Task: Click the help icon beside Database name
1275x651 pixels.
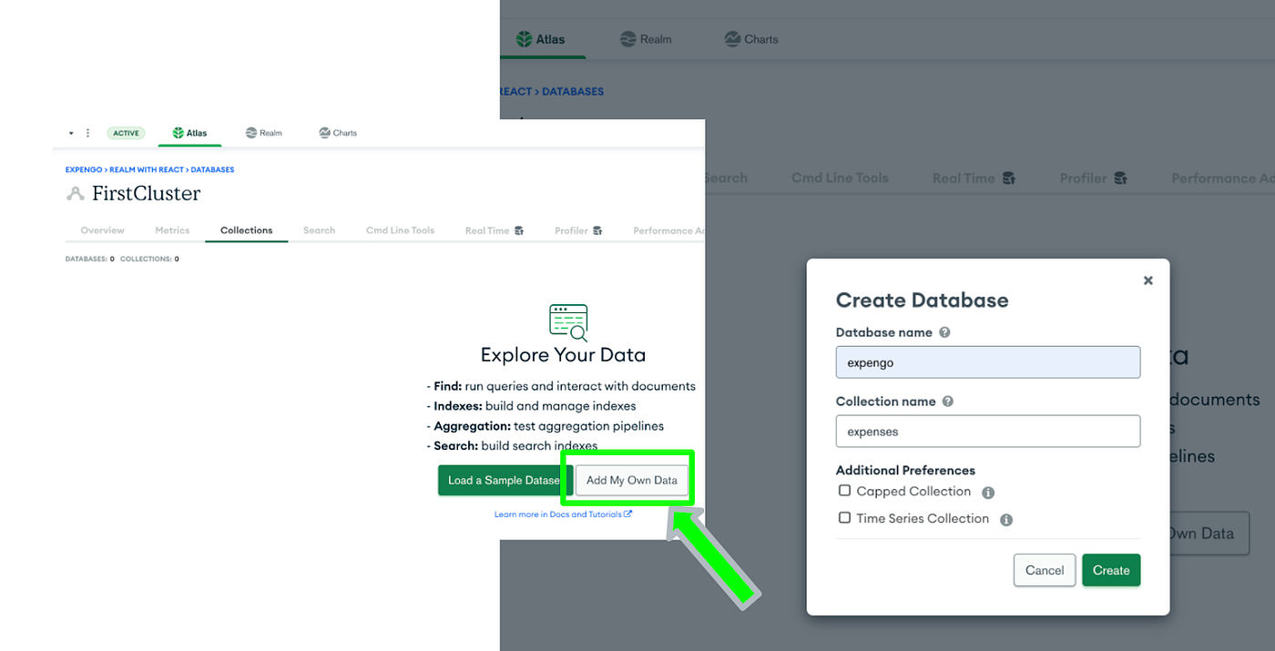Action: tap(944, 332)
